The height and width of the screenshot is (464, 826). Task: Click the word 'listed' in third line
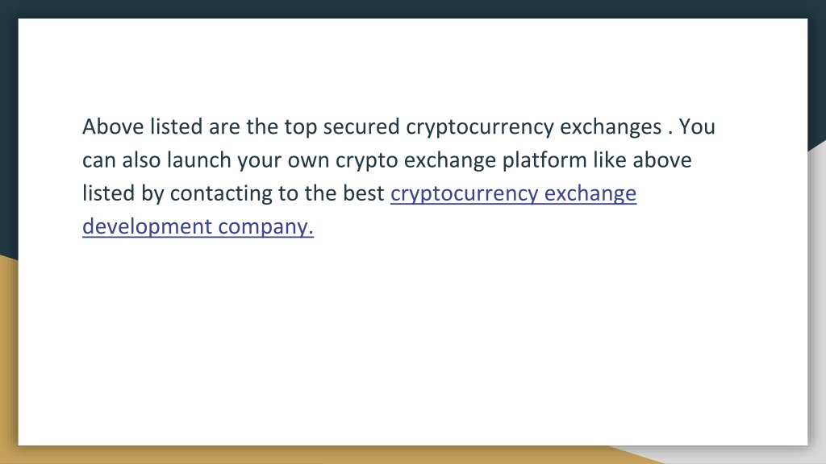coord(109,193)
